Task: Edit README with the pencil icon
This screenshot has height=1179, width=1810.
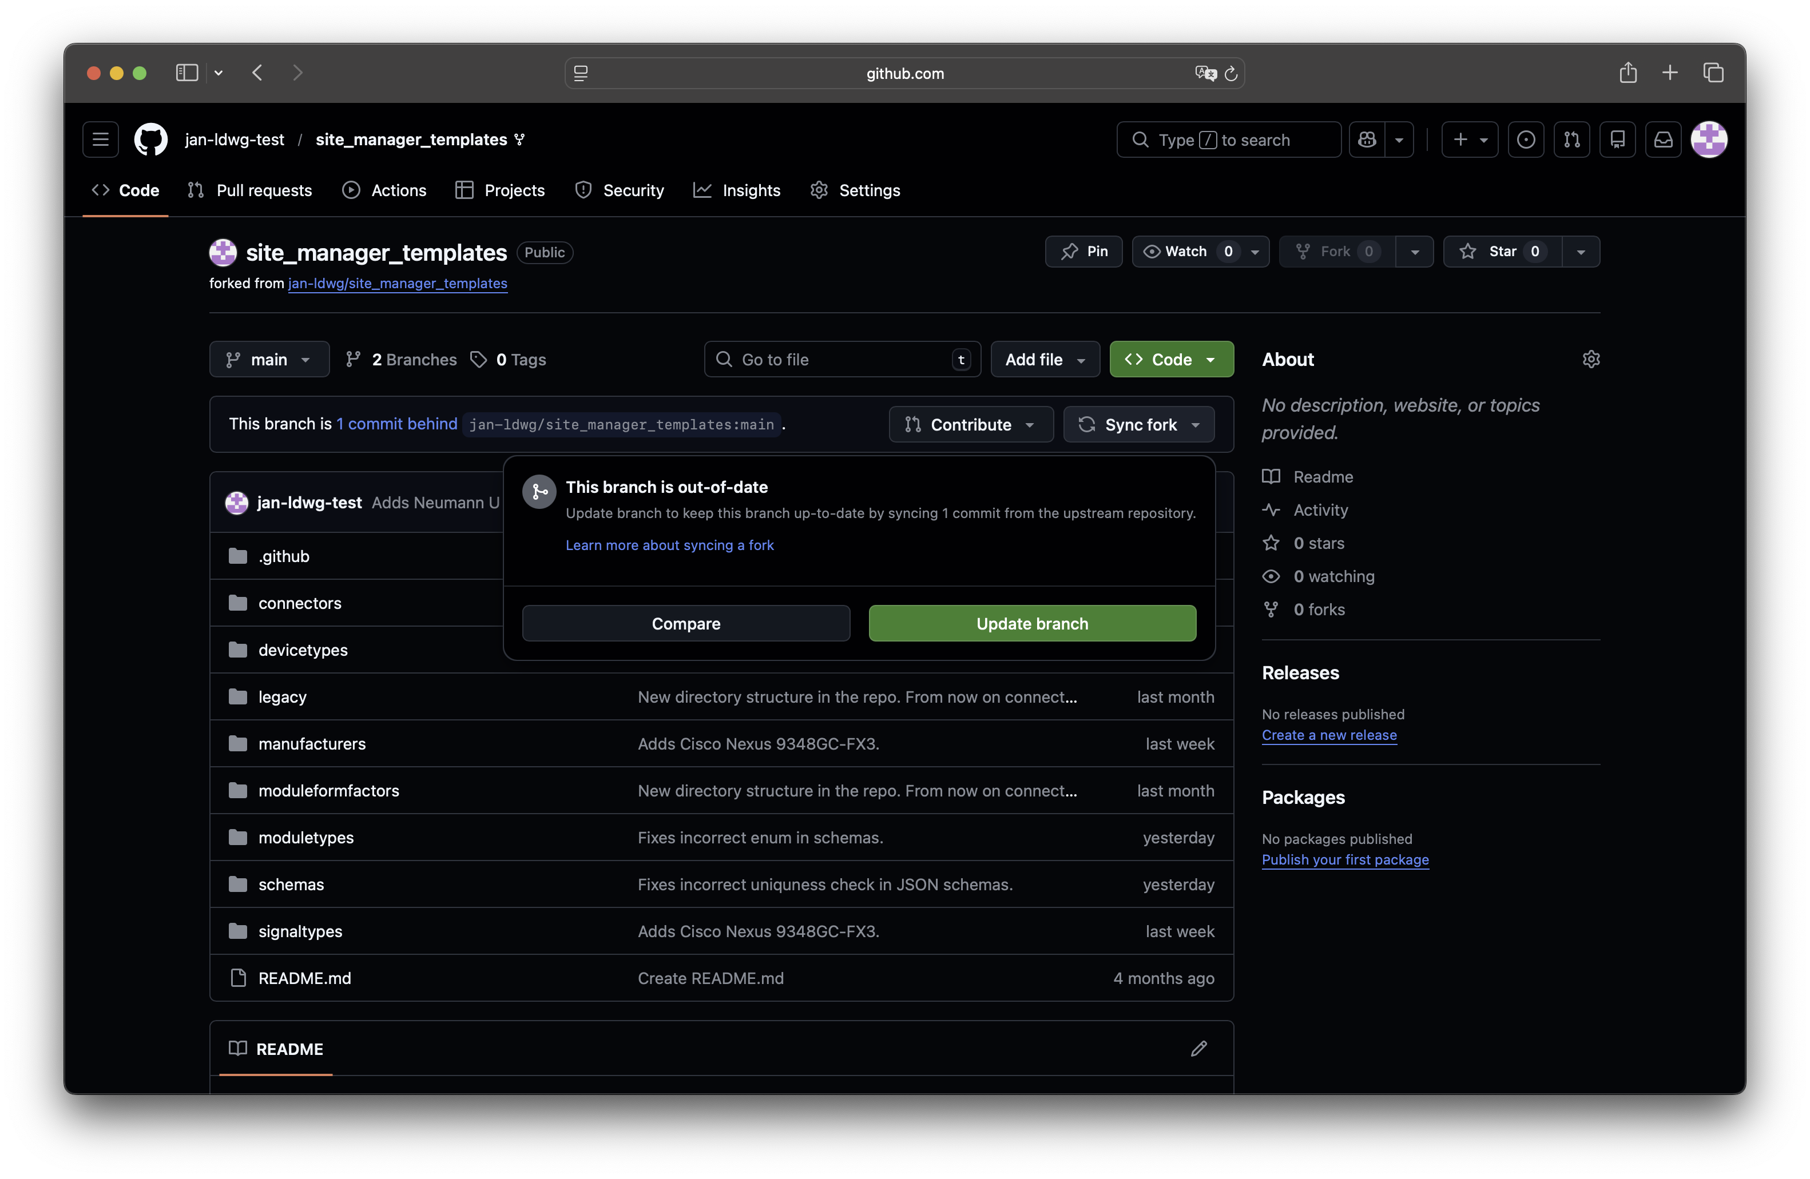Action: pyautogui.click(x=1198, y=1048)
